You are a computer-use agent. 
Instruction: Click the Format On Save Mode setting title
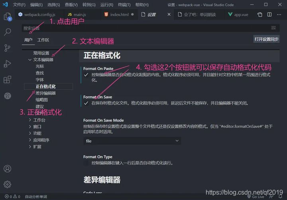coord(103,120)
